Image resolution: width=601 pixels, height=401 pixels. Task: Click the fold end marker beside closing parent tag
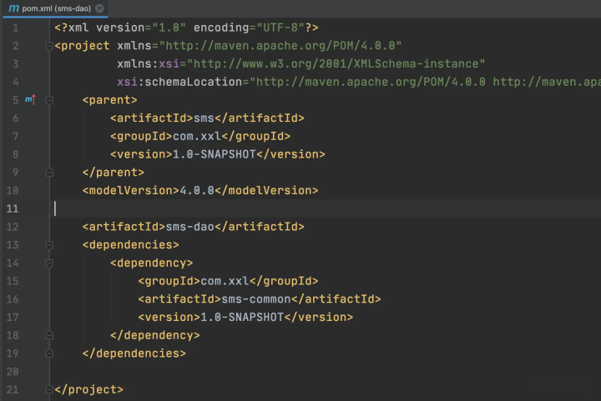coord(49,173)
